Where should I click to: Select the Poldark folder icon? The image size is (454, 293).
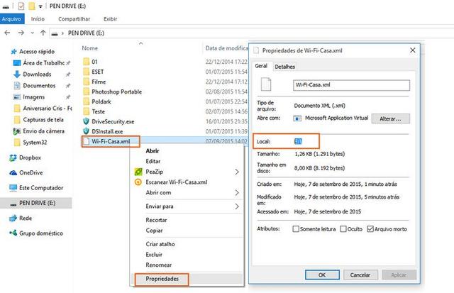[87, 101]
